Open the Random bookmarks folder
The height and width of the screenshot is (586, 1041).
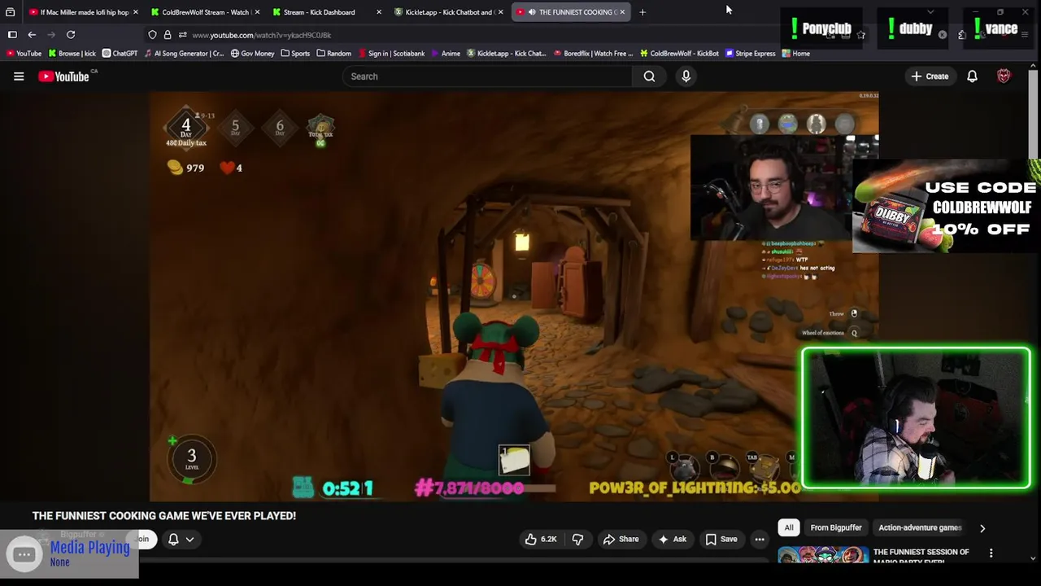(x=333, y=54)
